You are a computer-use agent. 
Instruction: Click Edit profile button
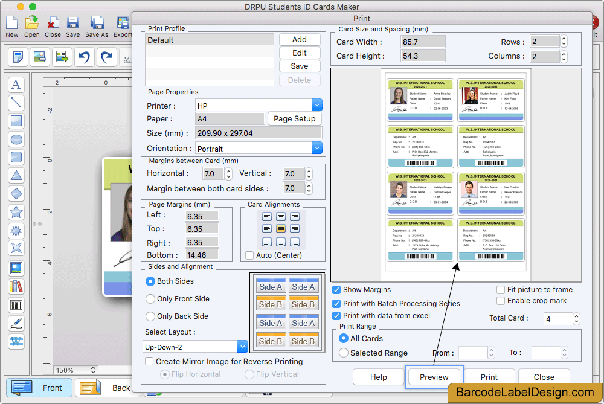(x=300, y=53)
